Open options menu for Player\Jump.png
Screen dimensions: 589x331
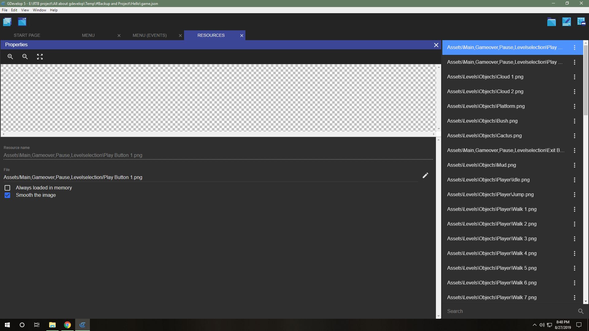[575, 195]
